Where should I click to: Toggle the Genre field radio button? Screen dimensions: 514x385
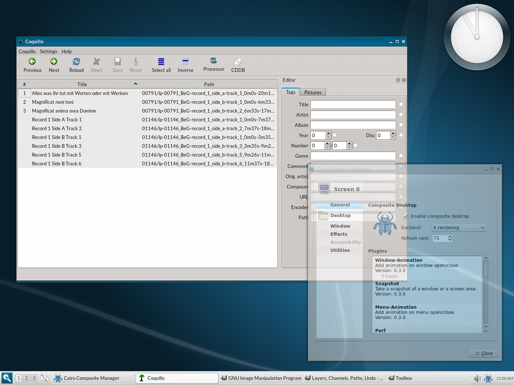pyautogui.click(x=401, y=155)
